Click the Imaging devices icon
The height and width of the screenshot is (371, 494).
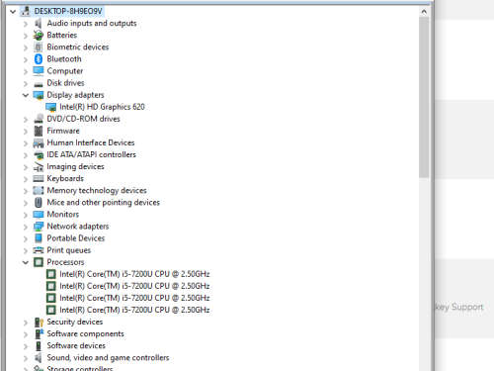[39, 167]
